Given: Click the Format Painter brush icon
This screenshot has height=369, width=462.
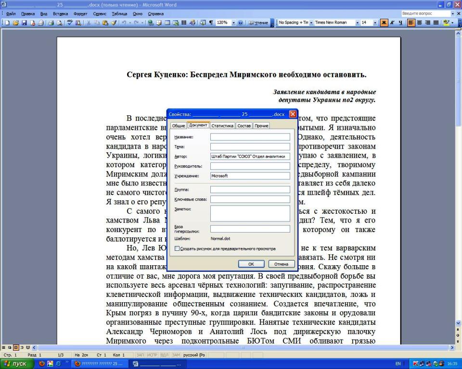Looking at the screenshot, I should (x=113, y=23).
